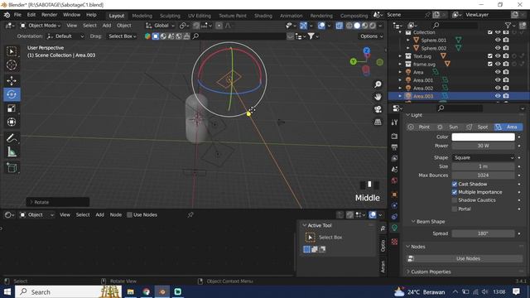Click the Pan view hand icon
Screen dimensions: 530x298
point(378,97)
